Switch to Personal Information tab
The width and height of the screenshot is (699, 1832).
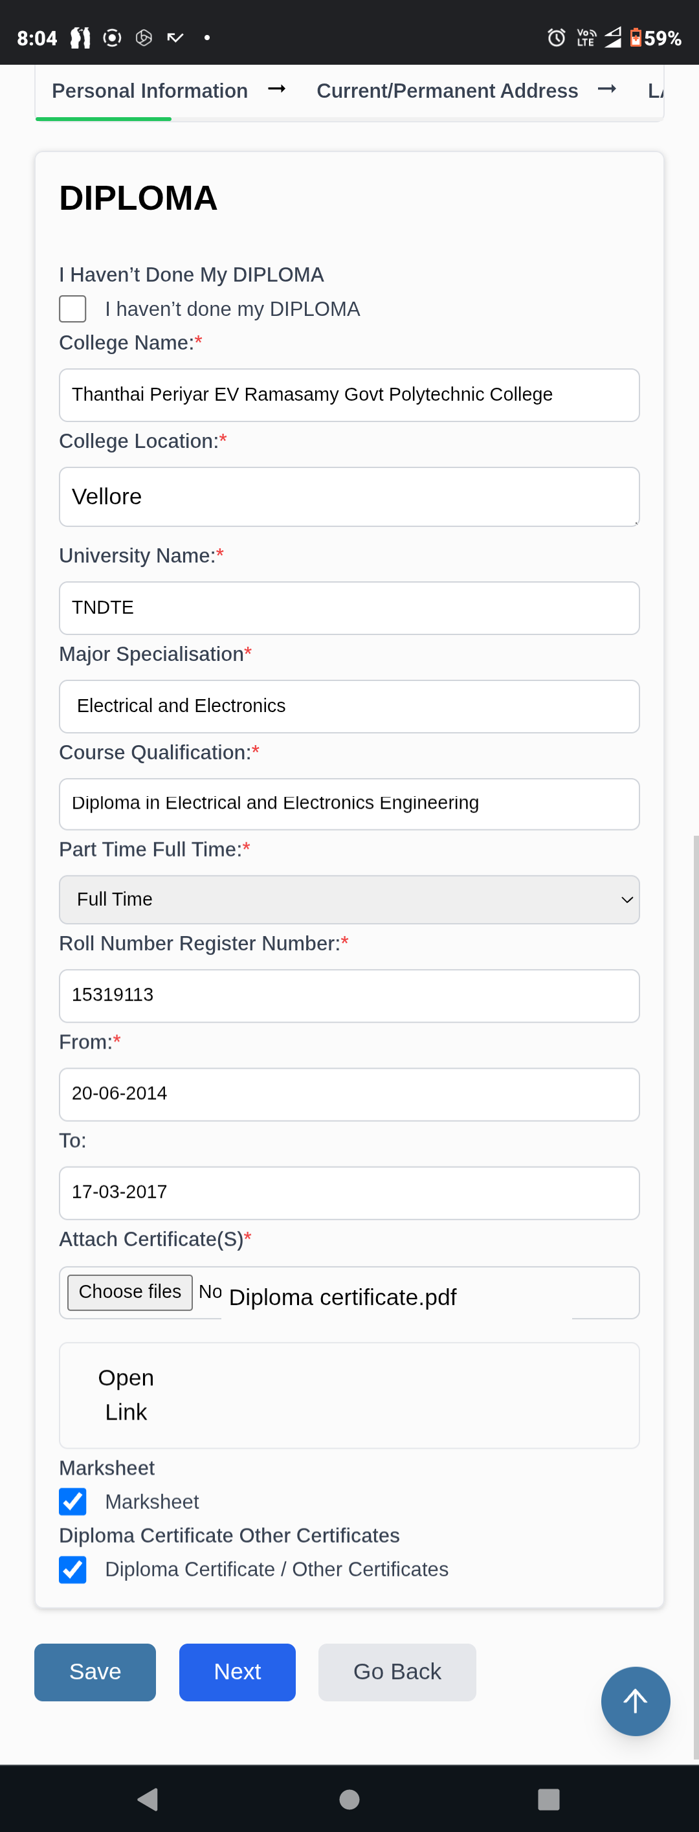click(150, 91)
